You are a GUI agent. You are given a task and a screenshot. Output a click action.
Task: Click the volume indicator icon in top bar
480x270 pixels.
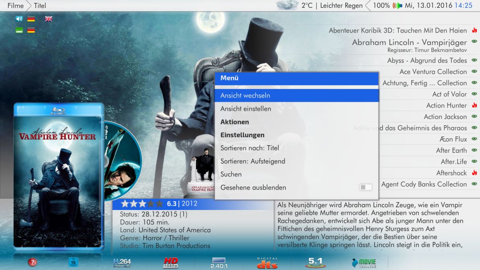[398, 6]
